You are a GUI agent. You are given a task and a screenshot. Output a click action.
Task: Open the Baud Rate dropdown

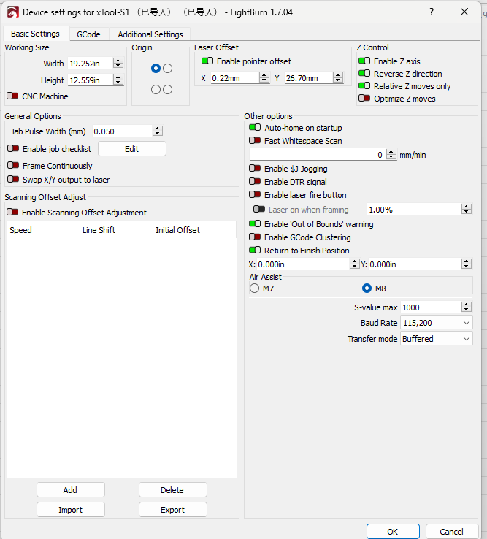point(437,323)
